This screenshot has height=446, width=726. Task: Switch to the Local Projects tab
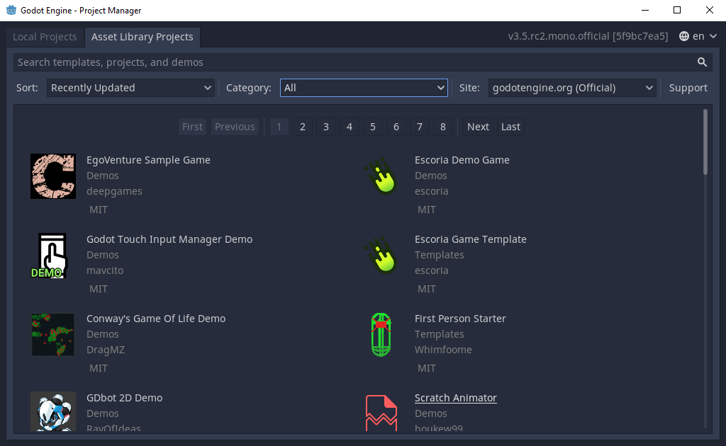(44, 36)
